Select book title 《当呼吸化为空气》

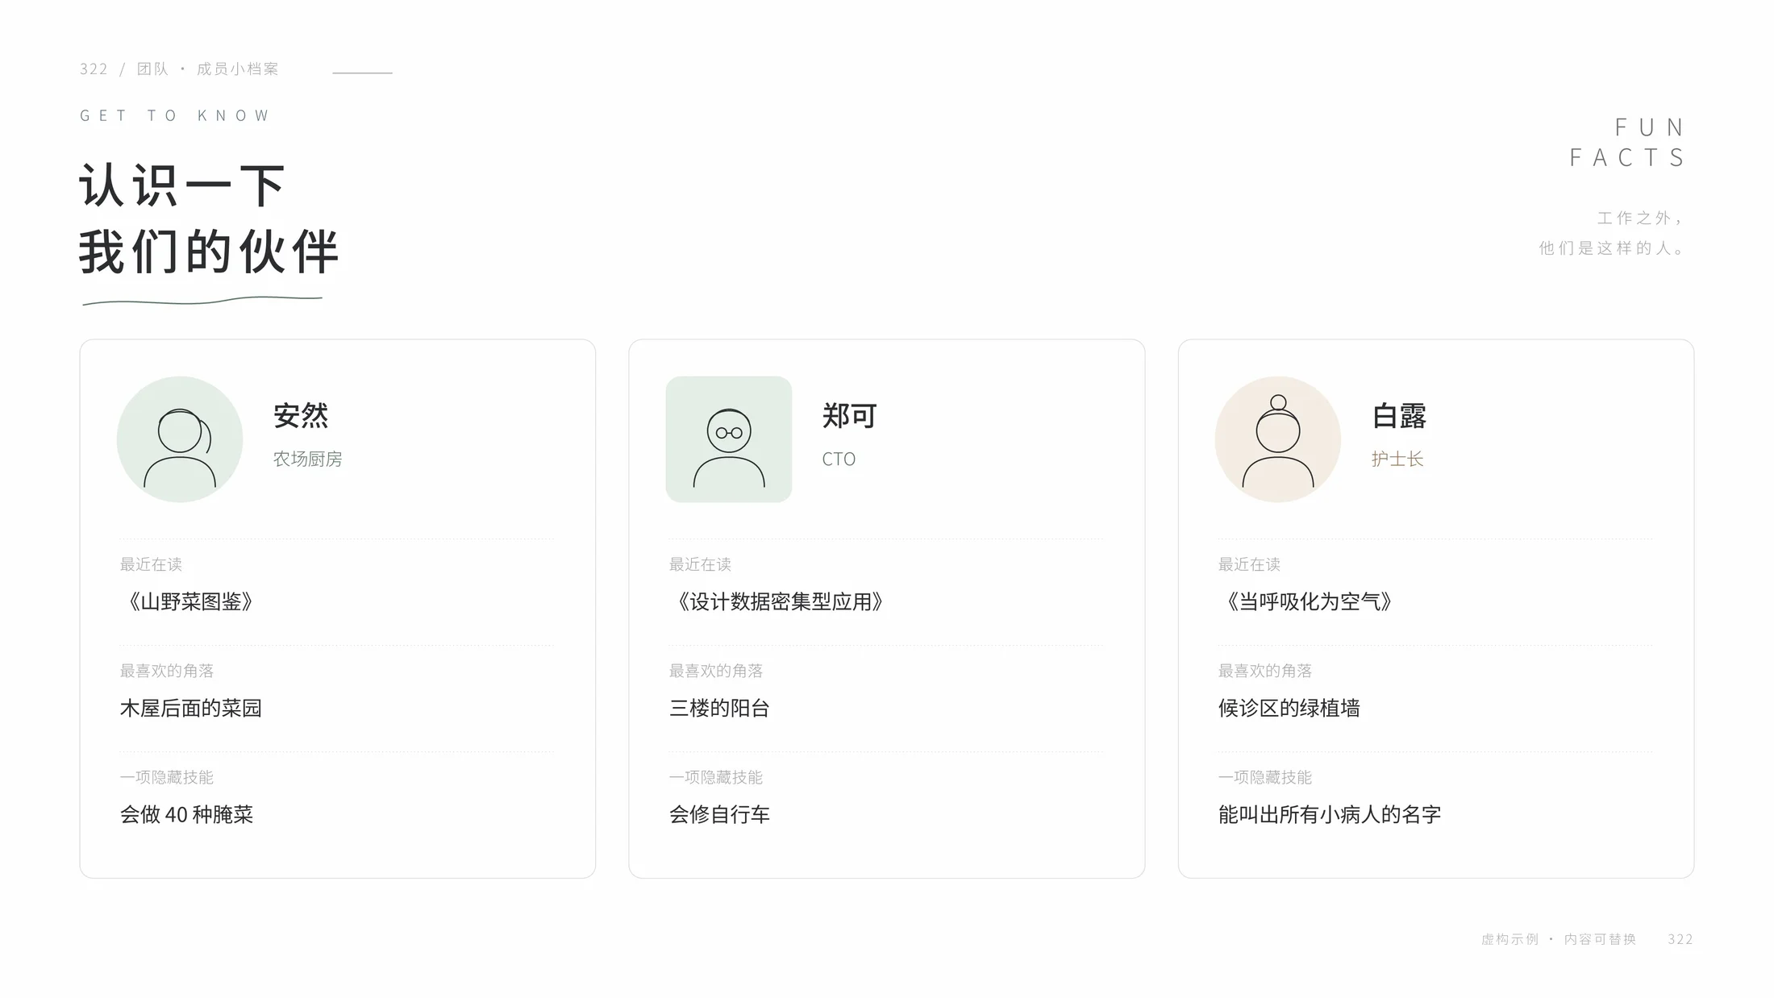[x=1309, y=601]
